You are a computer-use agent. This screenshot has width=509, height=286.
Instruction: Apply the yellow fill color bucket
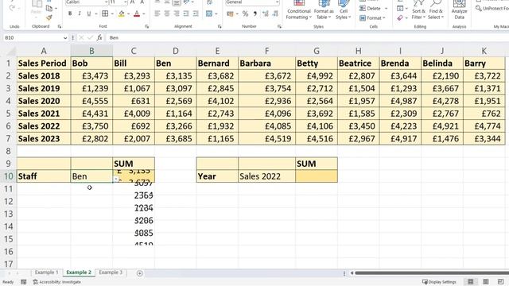[x=122, y=14]
